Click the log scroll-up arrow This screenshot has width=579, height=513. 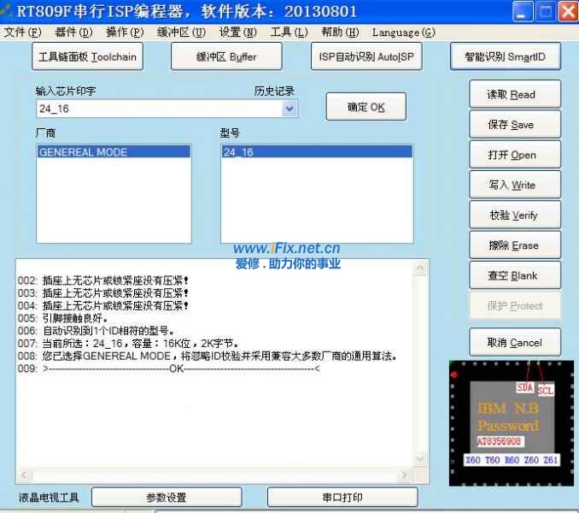420,268
